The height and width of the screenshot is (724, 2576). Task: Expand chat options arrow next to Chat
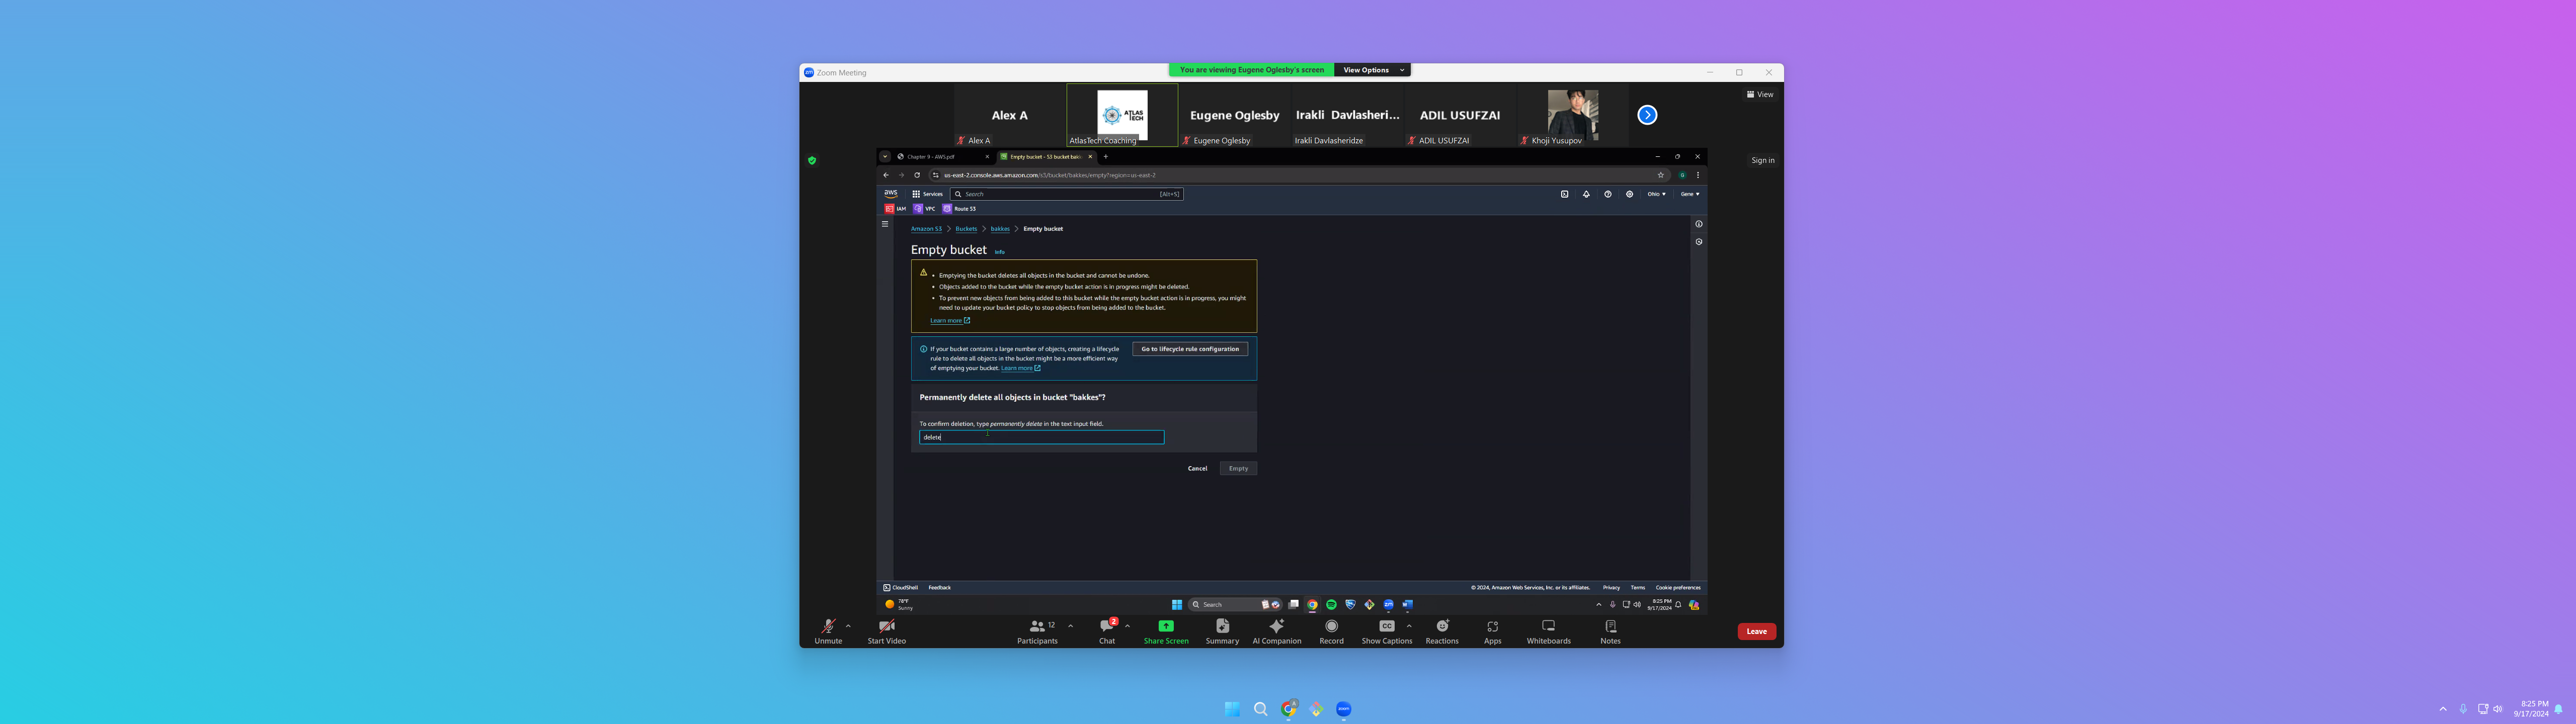1127,626
